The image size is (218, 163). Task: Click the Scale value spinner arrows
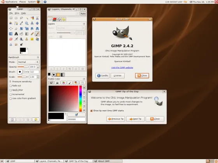38,77
